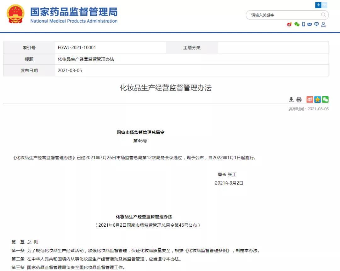This screenshot has width=340, height=271.
Task: Open the email envelope icon
Action: [x=309, y=24]
